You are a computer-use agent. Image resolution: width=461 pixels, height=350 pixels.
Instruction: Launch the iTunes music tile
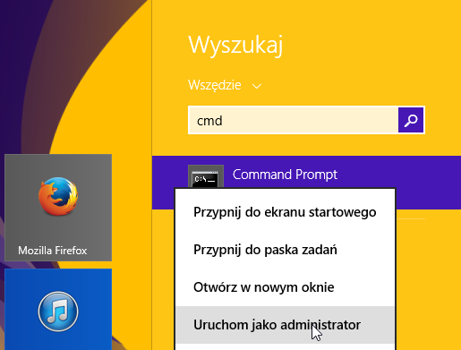(x=58, y=310)
